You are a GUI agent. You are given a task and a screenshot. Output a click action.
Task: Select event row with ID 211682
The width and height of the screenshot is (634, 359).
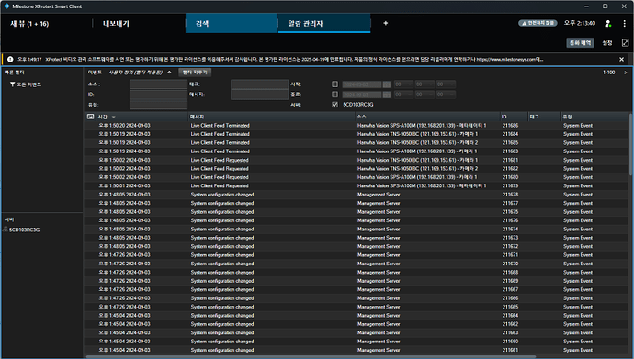[x=357, y=169]
